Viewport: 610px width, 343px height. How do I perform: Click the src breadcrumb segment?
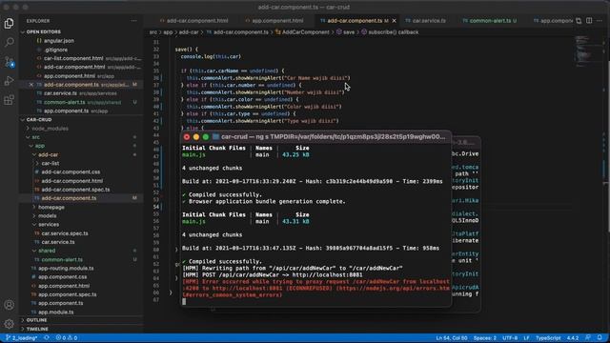coord(153,32)
